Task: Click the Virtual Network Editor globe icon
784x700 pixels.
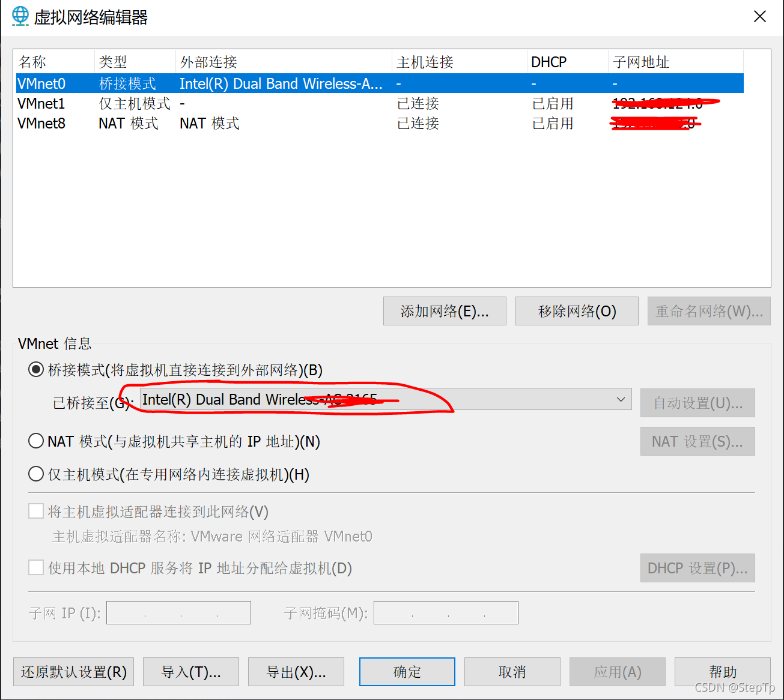Action: 20,16
